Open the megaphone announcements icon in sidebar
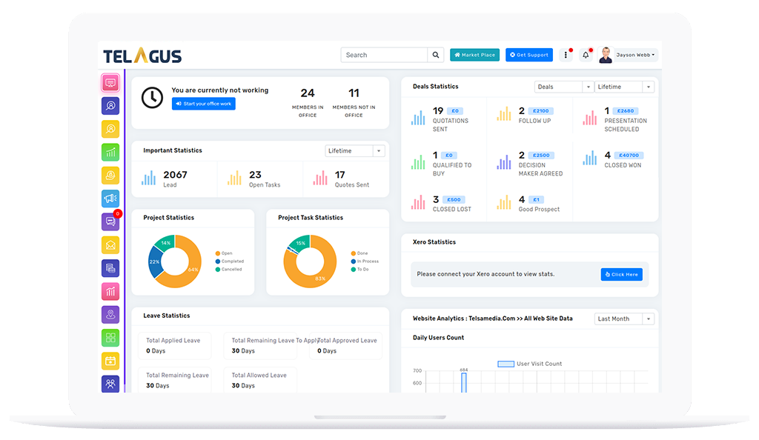The height and width of the screenshot is (440, 759). [110, 198]
